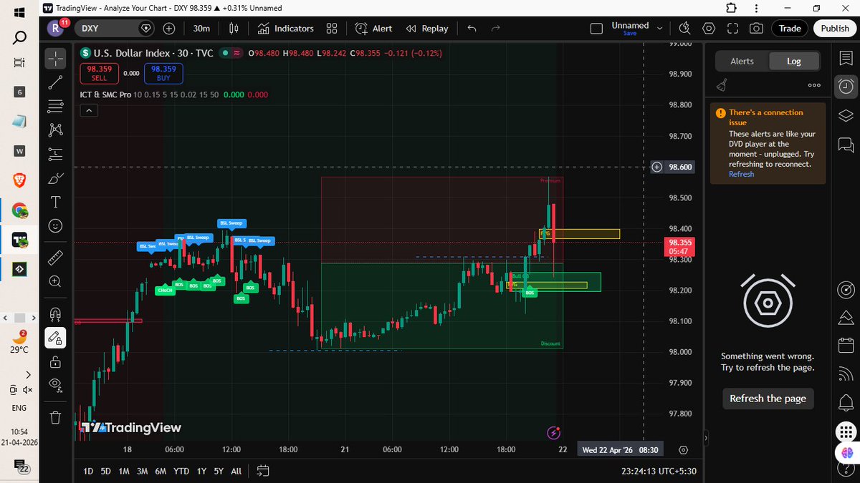The width and height of the screenshot is (860, 483).
Task: Open the Fibonacci retracement tools
Action: (56, 107)
